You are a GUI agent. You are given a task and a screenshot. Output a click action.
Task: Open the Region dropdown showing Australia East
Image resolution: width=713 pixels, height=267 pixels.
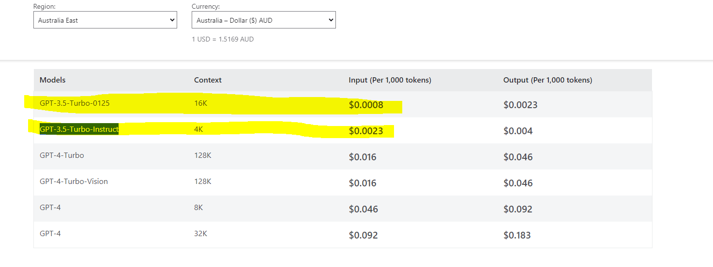tap(105, 20)
